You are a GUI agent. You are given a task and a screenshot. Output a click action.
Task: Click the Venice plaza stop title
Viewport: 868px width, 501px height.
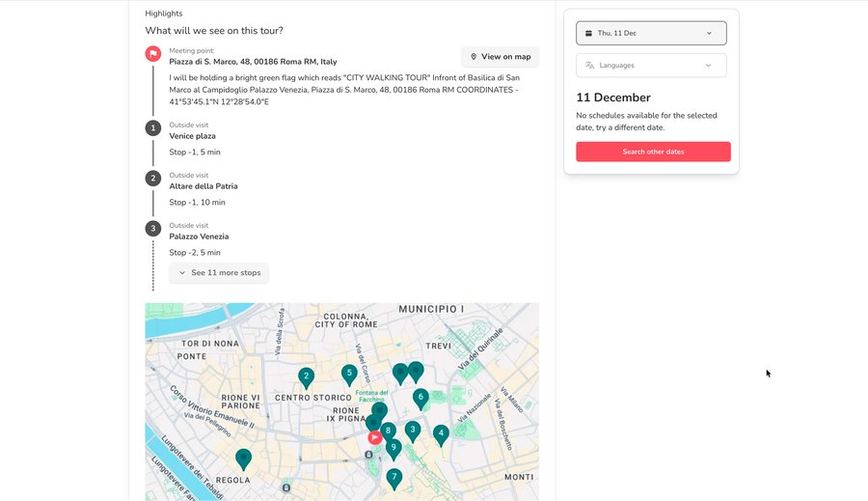[x=193, y=136]
